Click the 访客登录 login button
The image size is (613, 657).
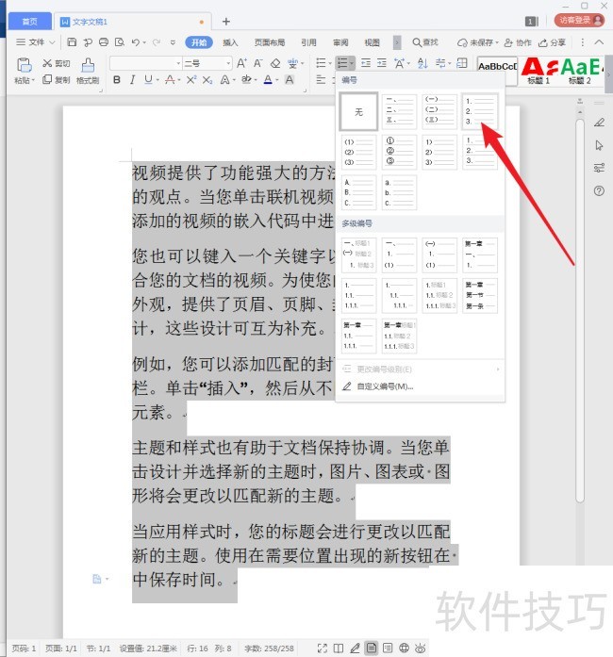tap(579, 20)
